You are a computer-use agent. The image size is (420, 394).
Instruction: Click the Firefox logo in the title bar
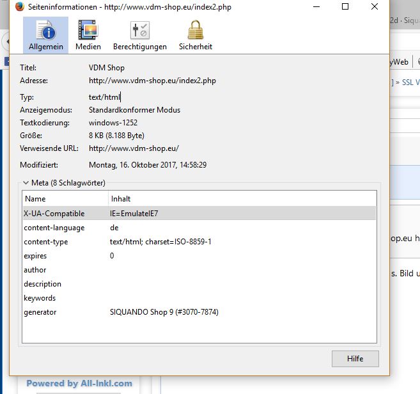point(19,6)
